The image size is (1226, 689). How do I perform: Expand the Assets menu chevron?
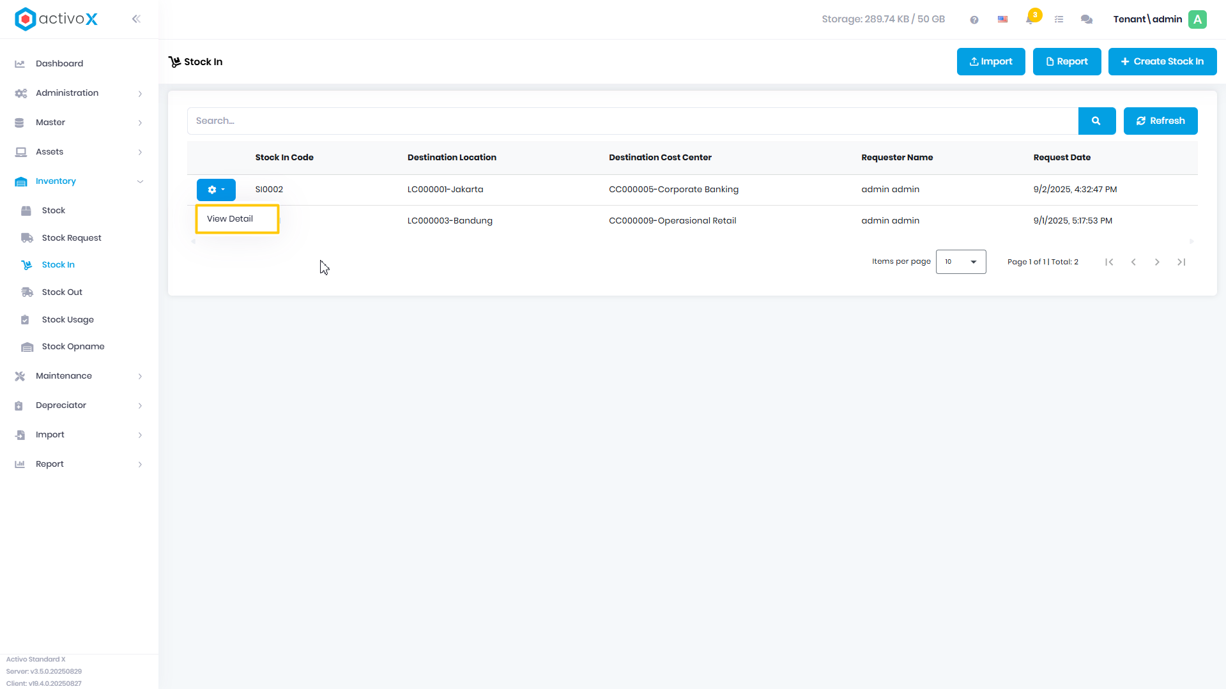[x=140, y=152]
